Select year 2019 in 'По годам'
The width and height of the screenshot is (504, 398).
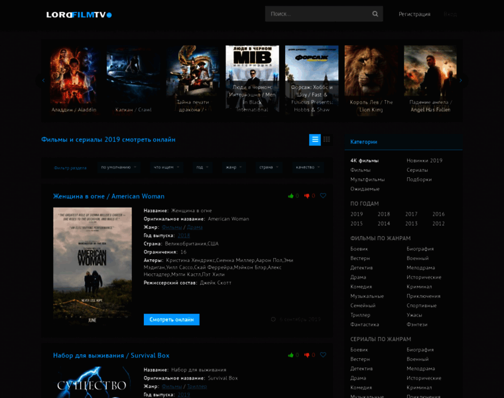click(357, 214)
